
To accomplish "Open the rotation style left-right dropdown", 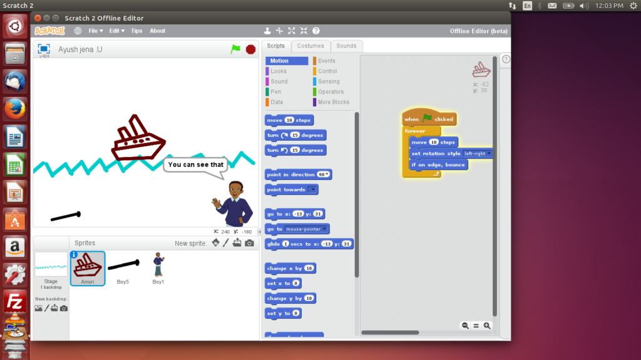I will click(x=489, y=154).
